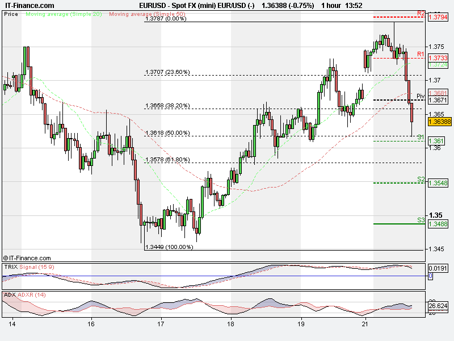Click the 1.3724 green moving average value box
Screen dimensions: 454x341
(x=438, y=65)
